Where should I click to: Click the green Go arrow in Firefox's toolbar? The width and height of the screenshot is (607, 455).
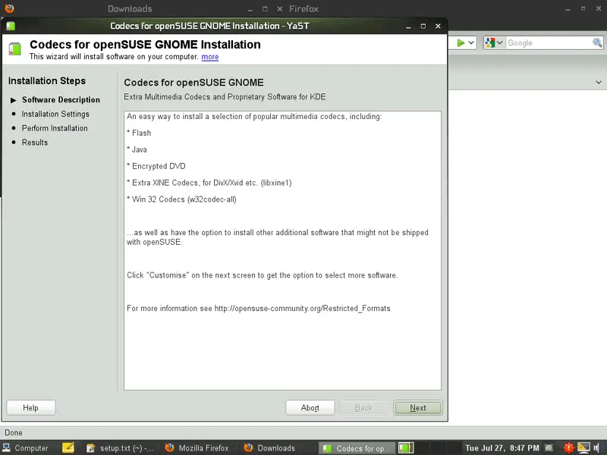click(x=461, y=43)
